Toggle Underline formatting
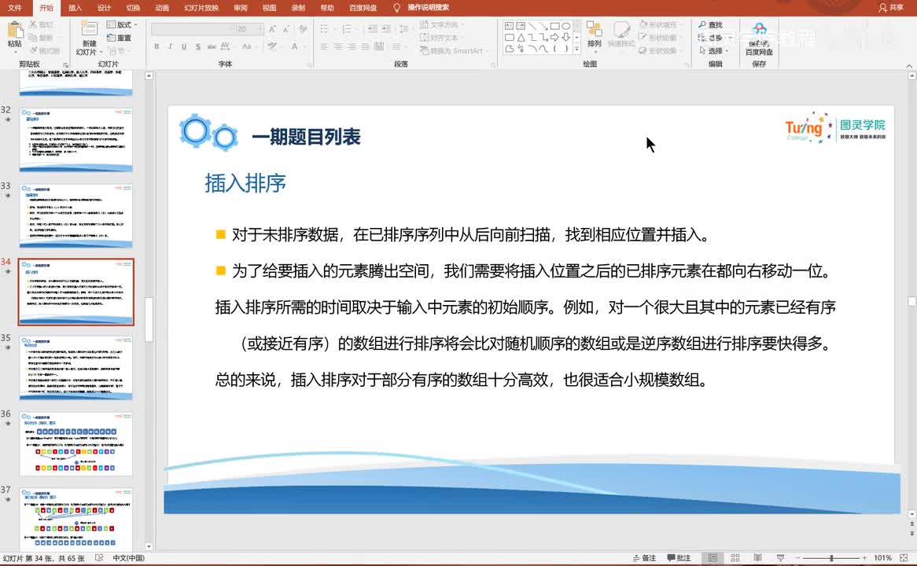Viewport: 917px width, 566px height. tap(184, 46)
